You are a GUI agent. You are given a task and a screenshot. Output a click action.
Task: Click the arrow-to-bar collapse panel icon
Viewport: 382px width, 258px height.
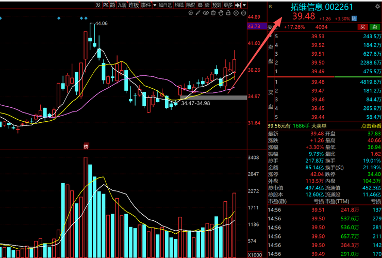click(x=238, y=5)
